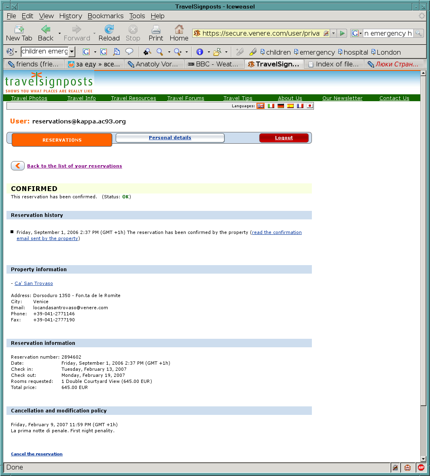Expand the Google toolbar search history dropdown

72,52
